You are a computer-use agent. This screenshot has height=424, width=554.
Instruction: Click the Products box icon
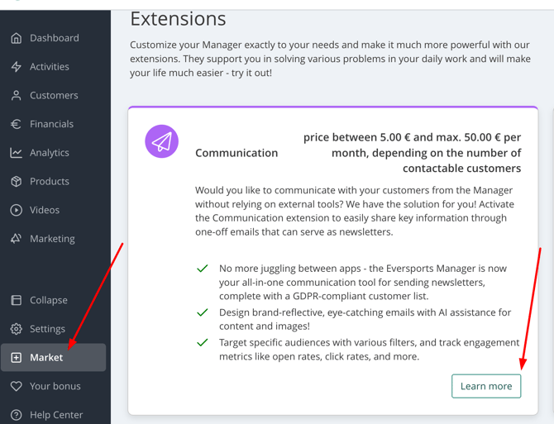point(17,182)
